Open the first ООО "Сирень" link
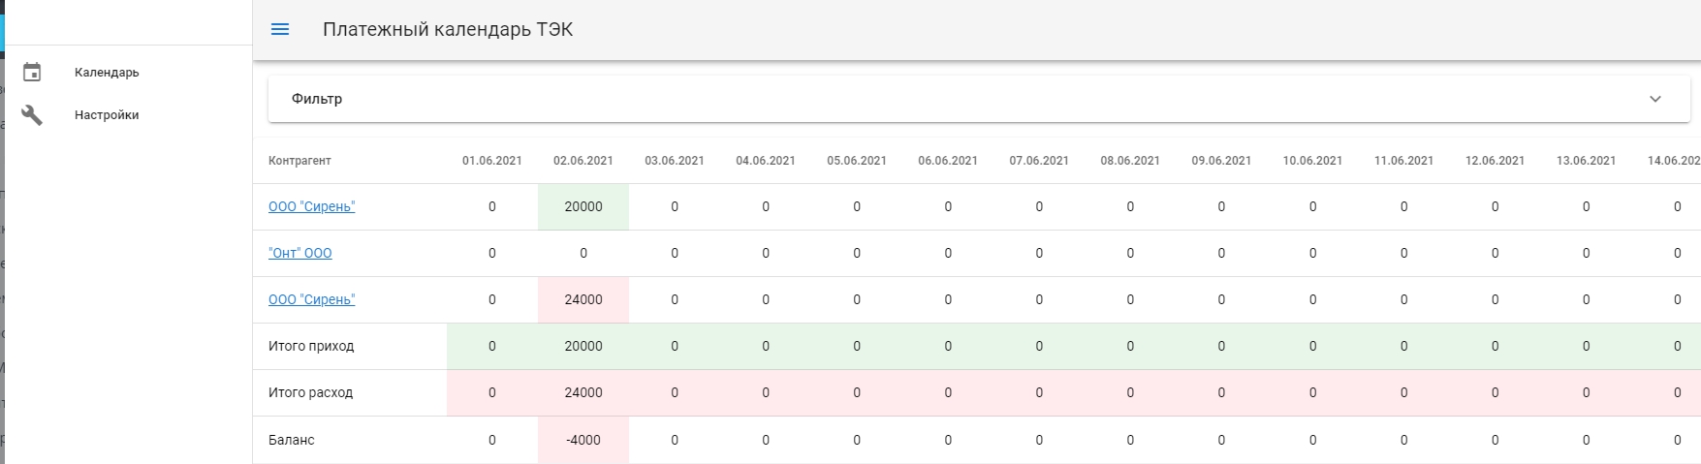This screenshot has width=1701, height=464. (312, 206)
